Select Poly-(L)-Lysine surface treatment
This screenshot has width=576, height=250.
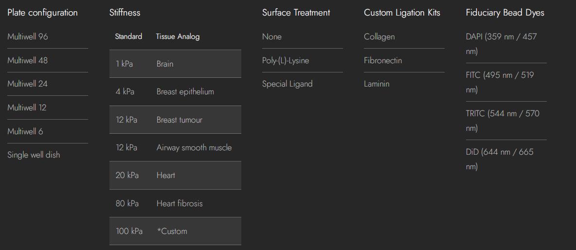point(286,61)
